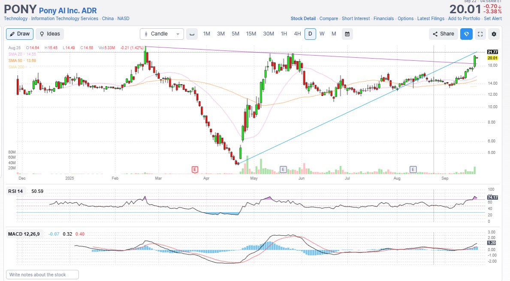The image size is (510, 281).
Task: Click the PONY ticker symbol
Action: [20, 9]
